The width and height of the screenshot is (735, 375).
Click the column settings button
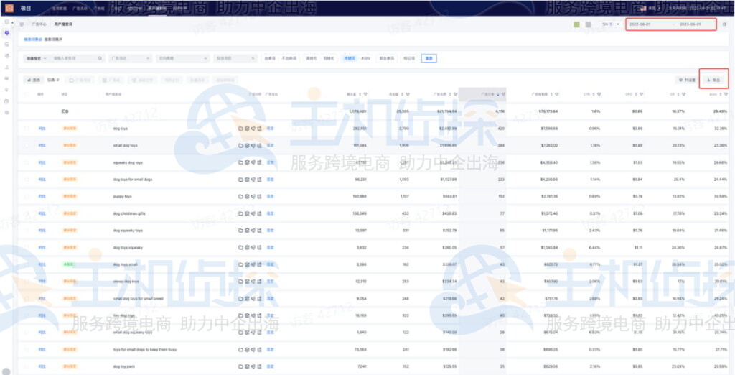pyautogui.click(x=687, y=80)
